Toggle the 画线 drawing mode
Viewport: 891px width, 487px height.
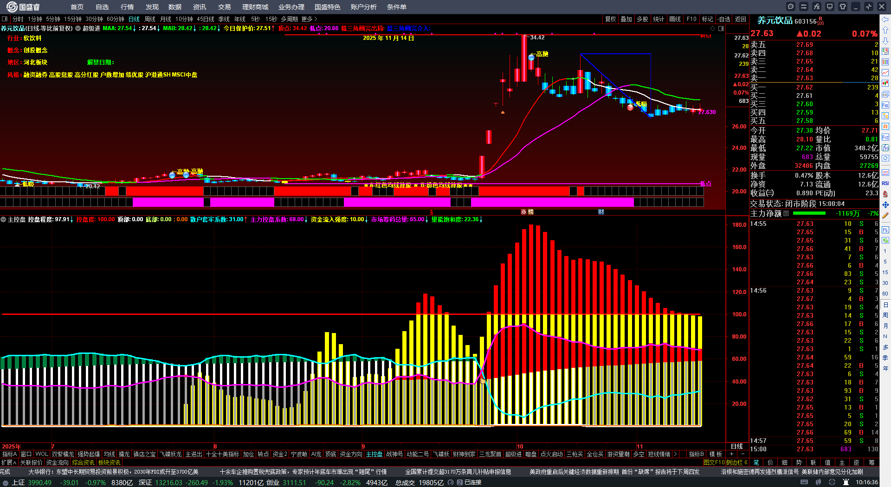(x=675, y=19)
